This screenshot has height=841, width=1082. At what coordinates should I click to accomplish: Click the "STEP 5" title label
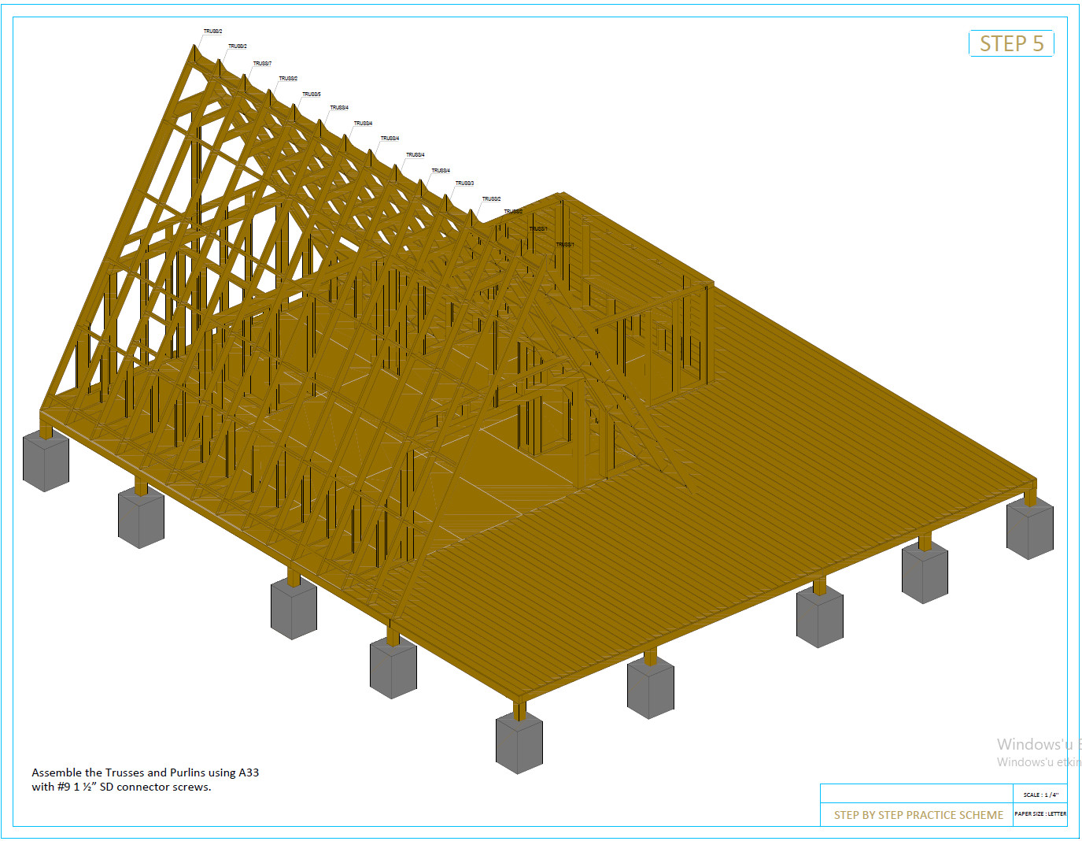(x=1011, y=43)
